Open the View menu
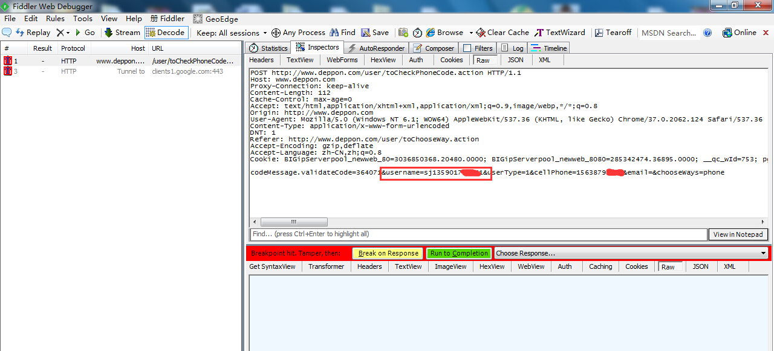The height and width of the screenshot is (351, 774). pyautogui.click(x=109, y=19)
